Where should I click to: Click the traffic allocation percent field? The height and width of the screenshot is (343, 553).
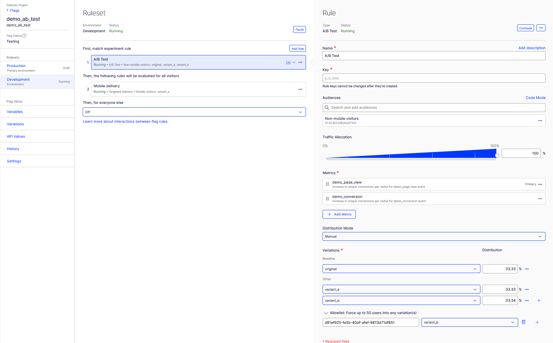[521, 153]
